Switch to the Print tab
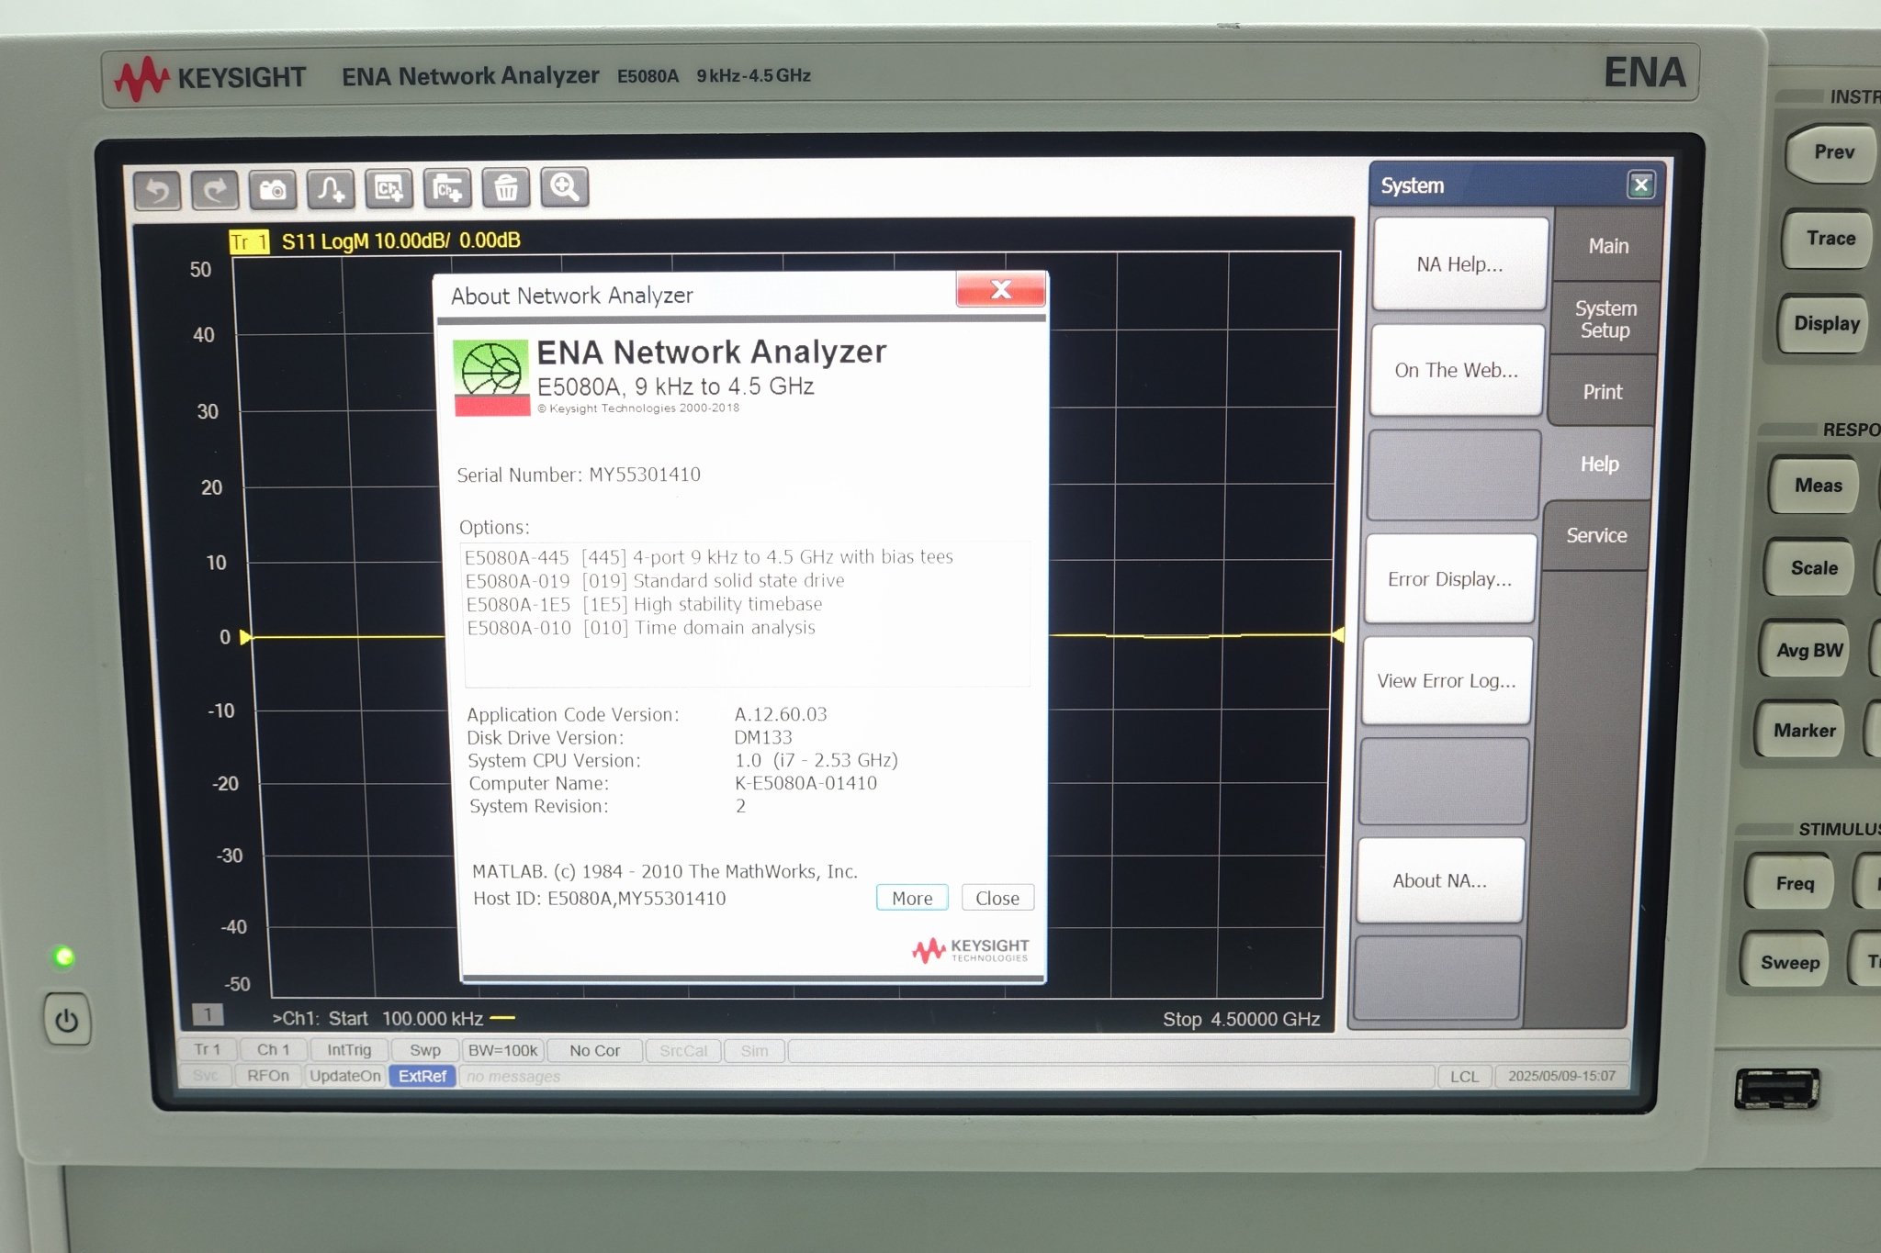Screen dimensions: 1881x1253 click(x=1603, y=392)
